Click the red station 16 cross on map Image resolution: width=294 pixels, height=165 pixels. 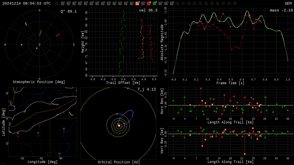pos(18,136)
